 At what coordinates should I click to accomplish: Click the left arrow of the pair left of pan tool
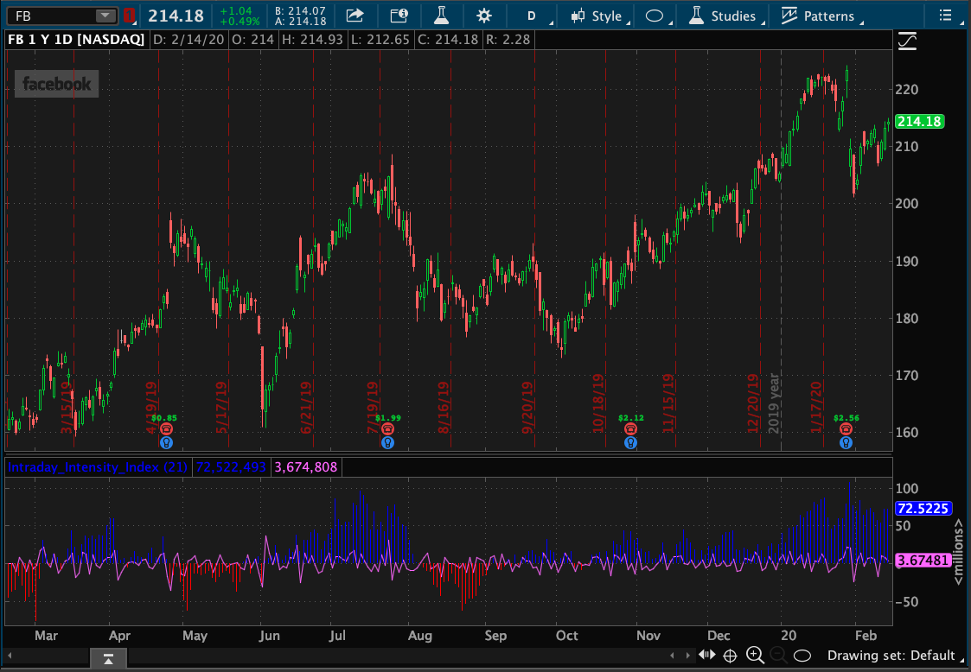(x=673, y=656)
